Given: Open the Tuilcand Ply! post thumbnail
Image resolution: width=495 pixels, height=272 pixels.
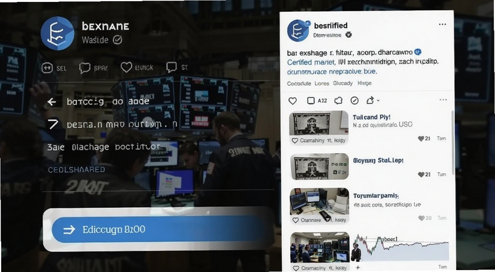Looking at the screenshot, I should [x=319, y=124].
